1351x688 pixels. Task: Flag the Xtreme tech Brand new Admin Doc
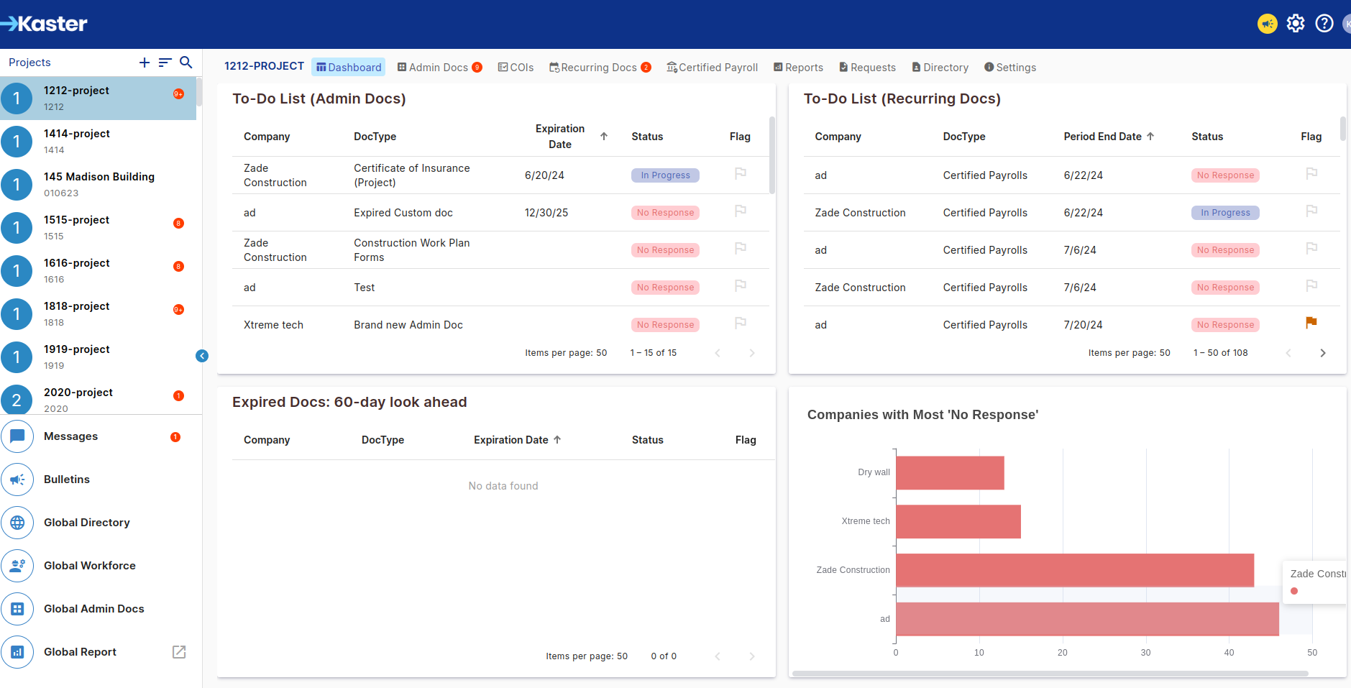coord(740,324)
